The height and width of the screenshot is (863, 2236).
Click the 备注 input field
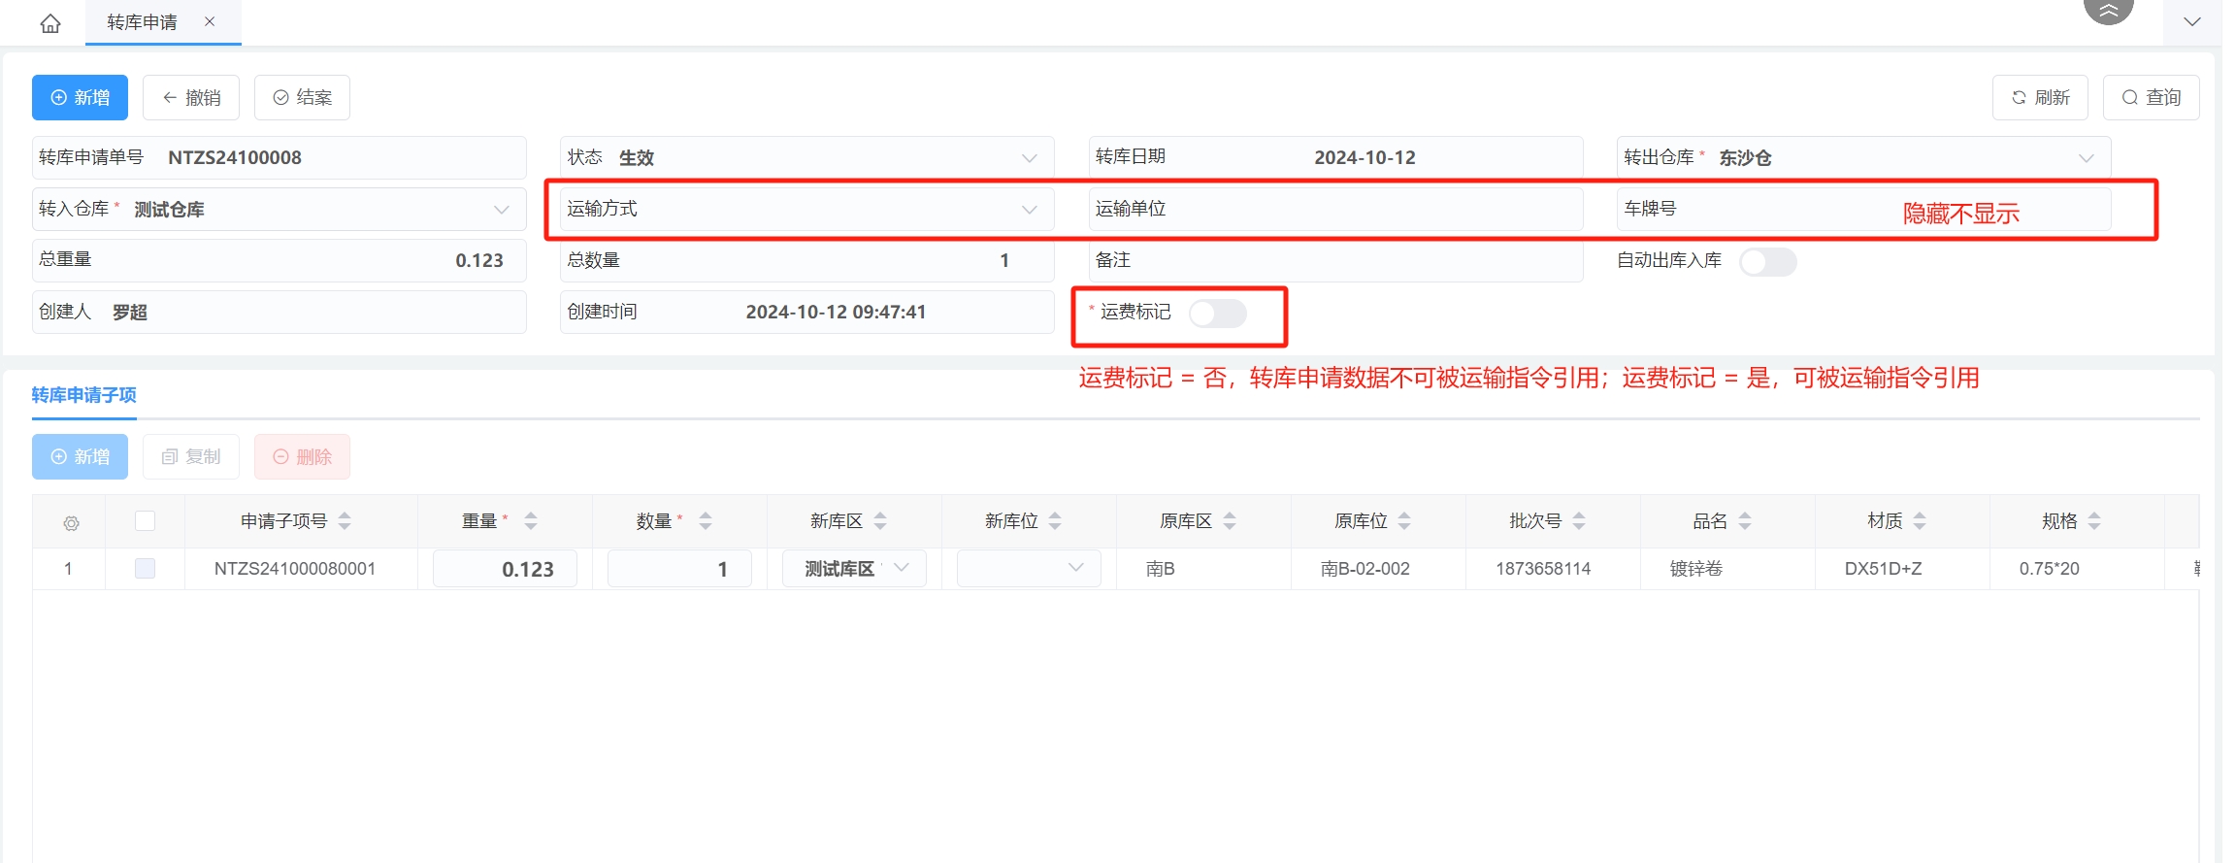1335,260
